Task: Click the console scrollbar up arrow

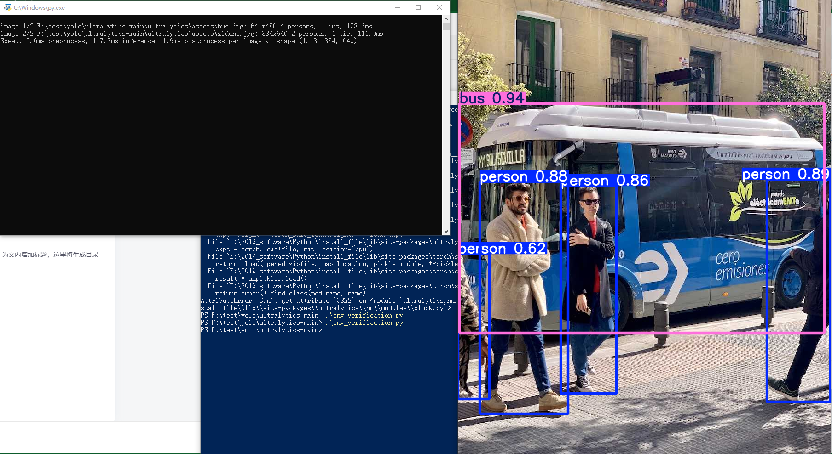Action: click(446, 19)
